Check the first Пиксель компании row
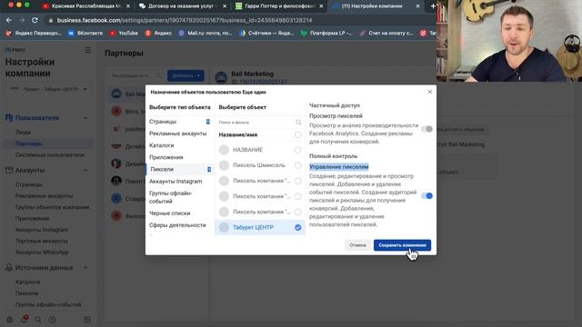This screenshot has height=327, width=582. [x=297, y=181]
